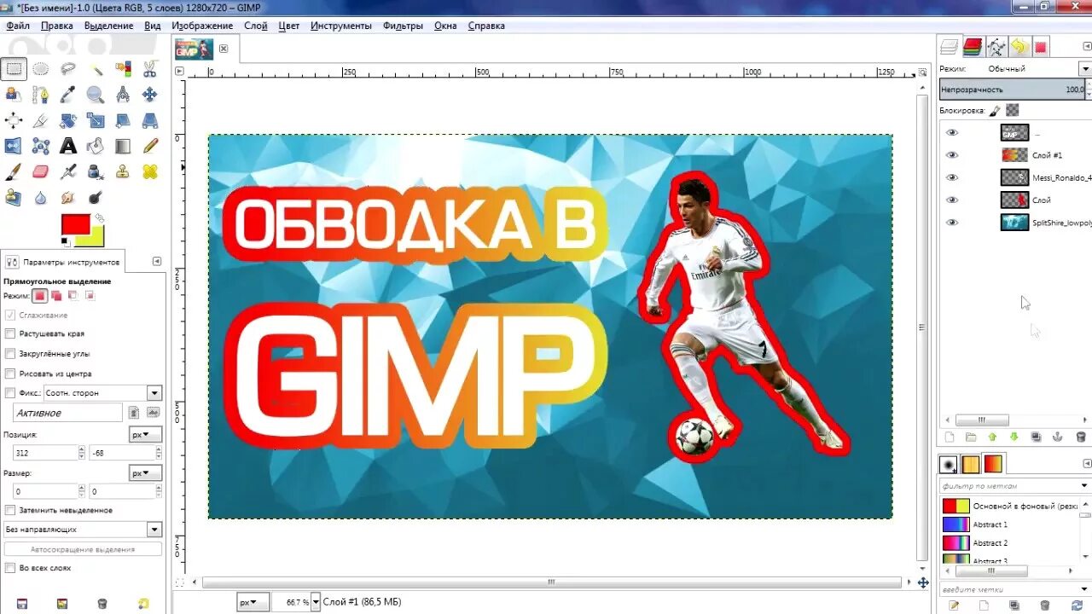Image resolution: width=1092 pixels, height=614 pixels.
Task: Select the Scale tool
Action: (96, 120)
